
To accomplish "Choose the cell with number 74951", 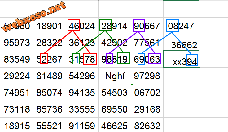I will pos(17,92).
